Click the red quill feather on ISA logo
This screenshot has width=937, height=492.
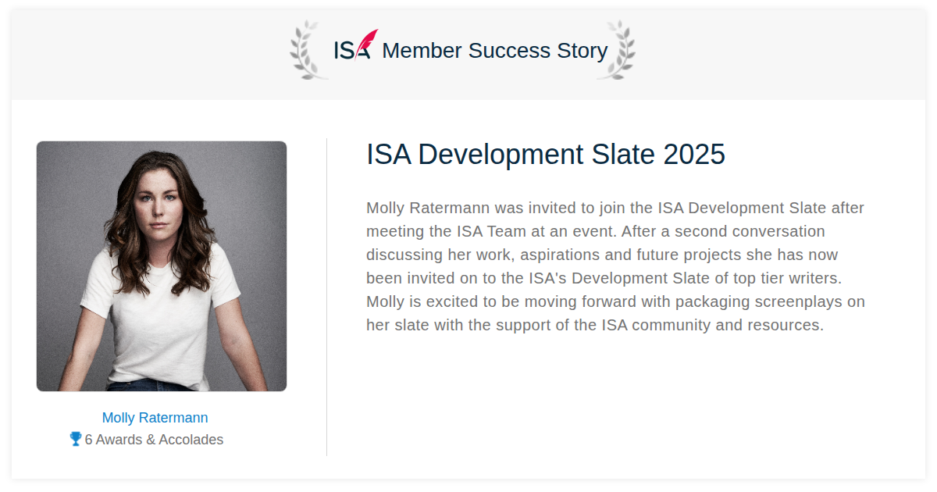pyautogui.click(x=367, y=43)
